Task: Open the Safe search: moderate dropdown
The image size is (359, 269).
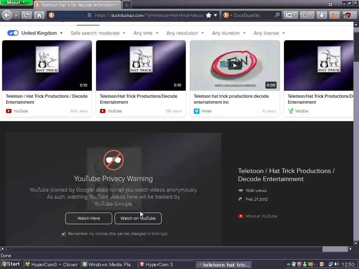Action: (98, 33)
